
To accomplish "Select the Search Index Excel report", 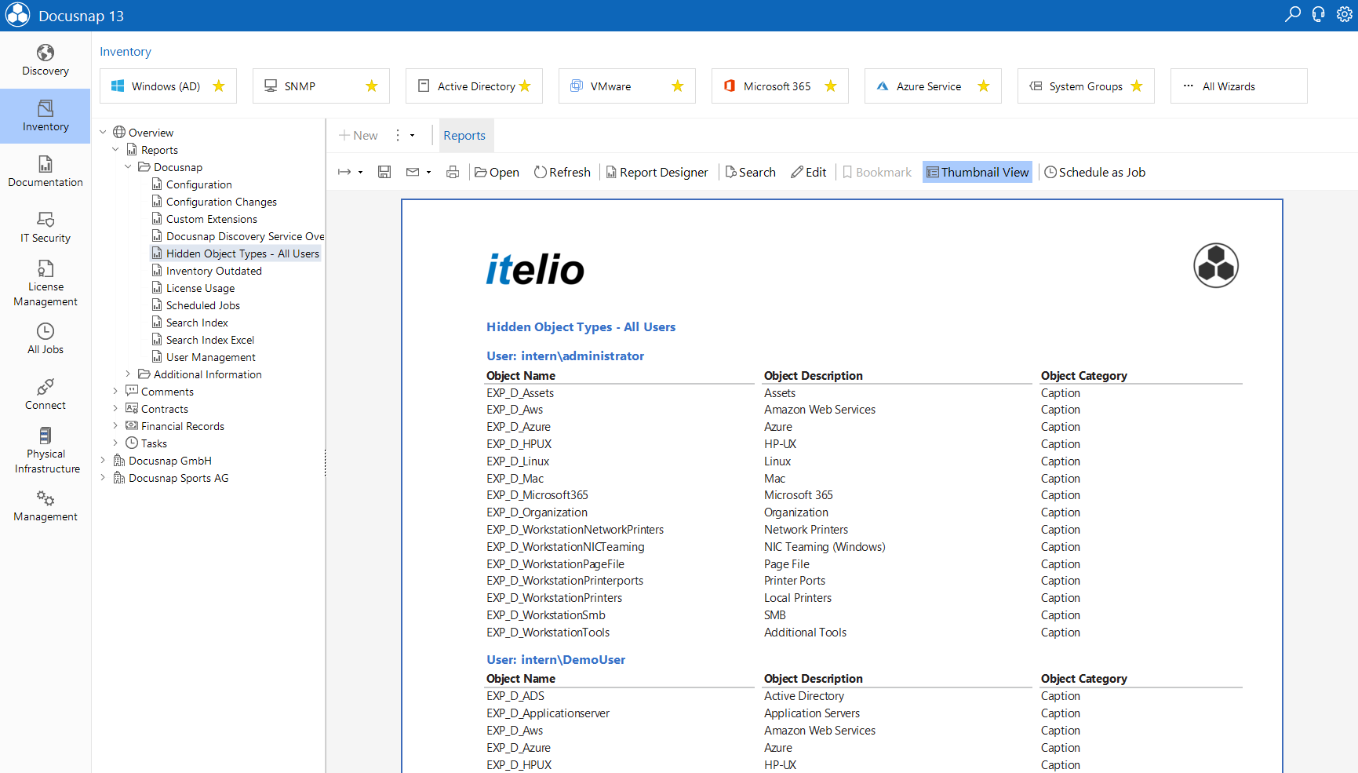I will (x=209, y=340).
